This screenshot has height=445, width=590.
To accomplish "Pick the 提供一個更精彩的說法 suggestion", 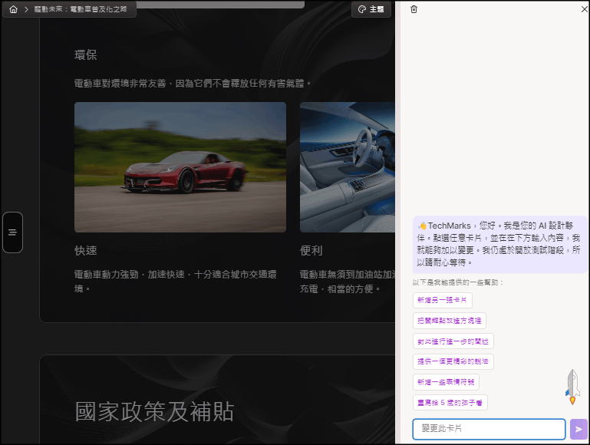I will pos(453,361).
